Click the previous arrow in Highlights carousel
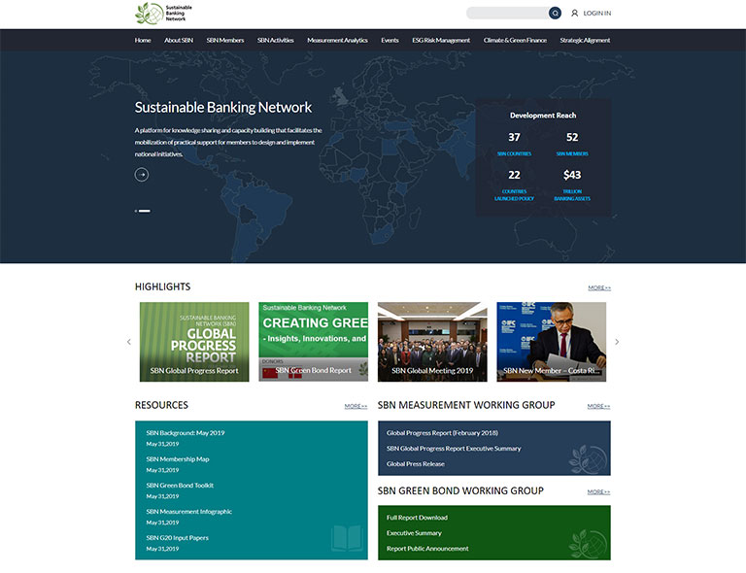Viewport: 746px width, 573px height. pos(129,342)
